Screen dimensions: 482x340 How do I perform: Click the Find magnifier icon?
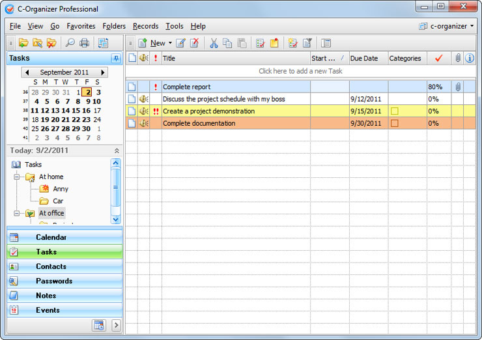70,43
